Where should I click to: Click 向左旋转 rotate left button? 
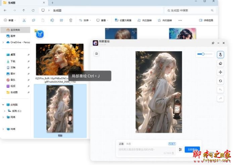click(145, 20)
